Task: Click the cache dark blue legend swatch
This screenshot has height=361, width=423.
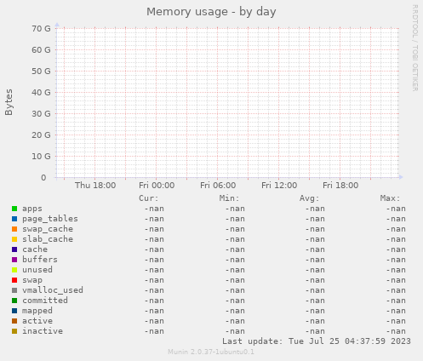Action: pyautogui.click(x=14, y=249)
